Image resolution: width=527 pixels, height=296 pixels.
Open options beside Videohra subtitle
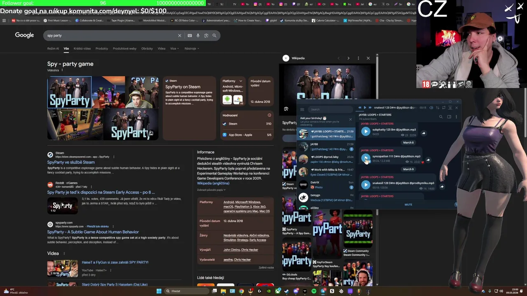pos(62,70)
